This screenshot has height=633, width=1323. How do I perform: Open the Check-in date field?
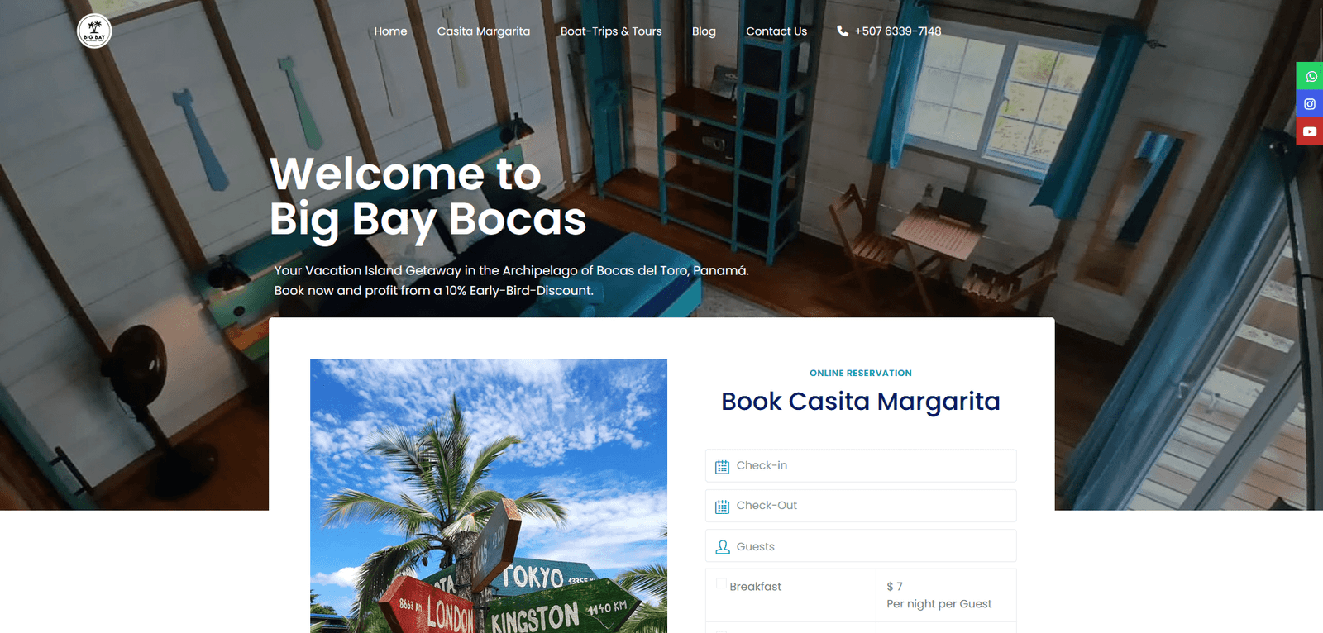click(861, 466)
